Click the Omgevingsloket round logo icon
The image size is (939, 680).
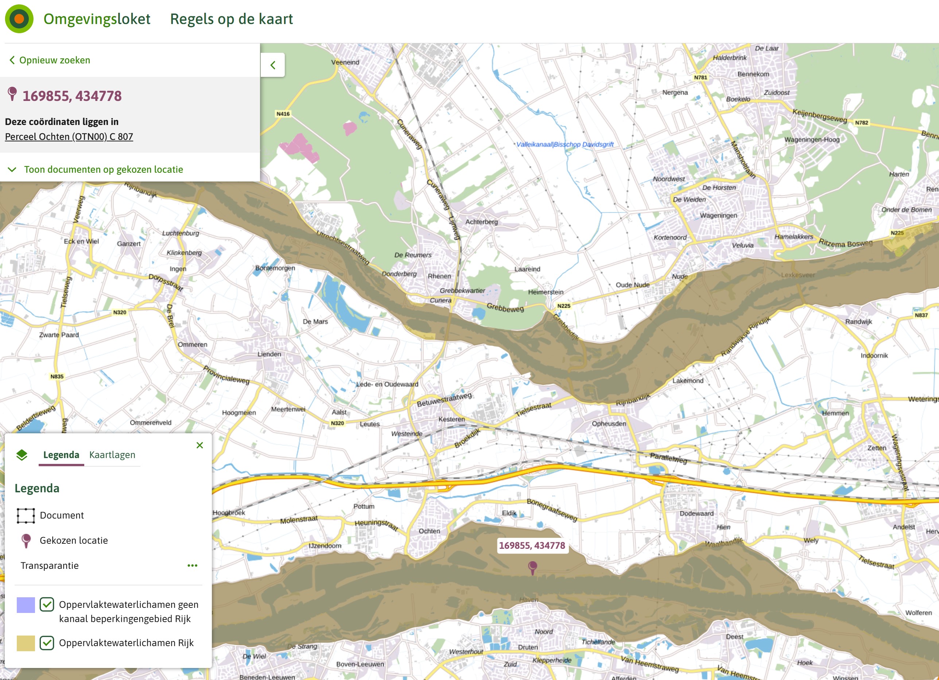[19, 19]
